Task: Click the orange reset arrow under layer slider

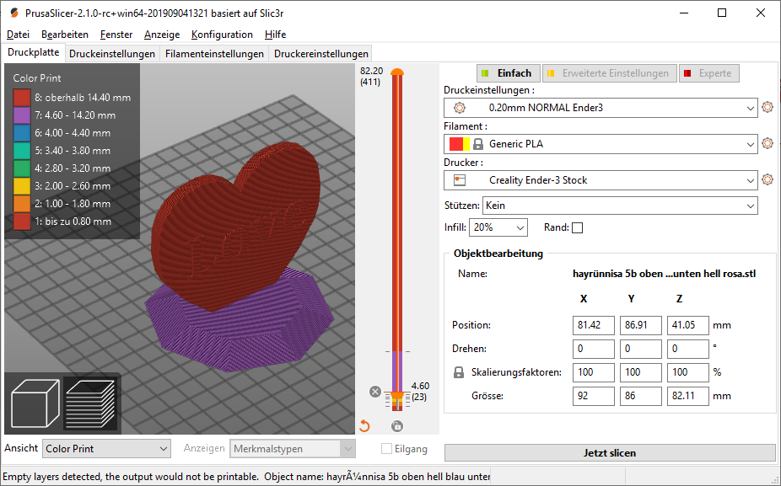Action: pyautogui.click(x=364, y=426)
